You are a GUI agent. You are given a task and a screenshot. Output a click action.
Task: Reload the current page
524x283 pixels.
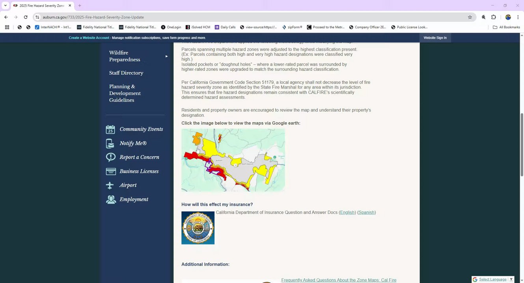[x=26, y=17]
